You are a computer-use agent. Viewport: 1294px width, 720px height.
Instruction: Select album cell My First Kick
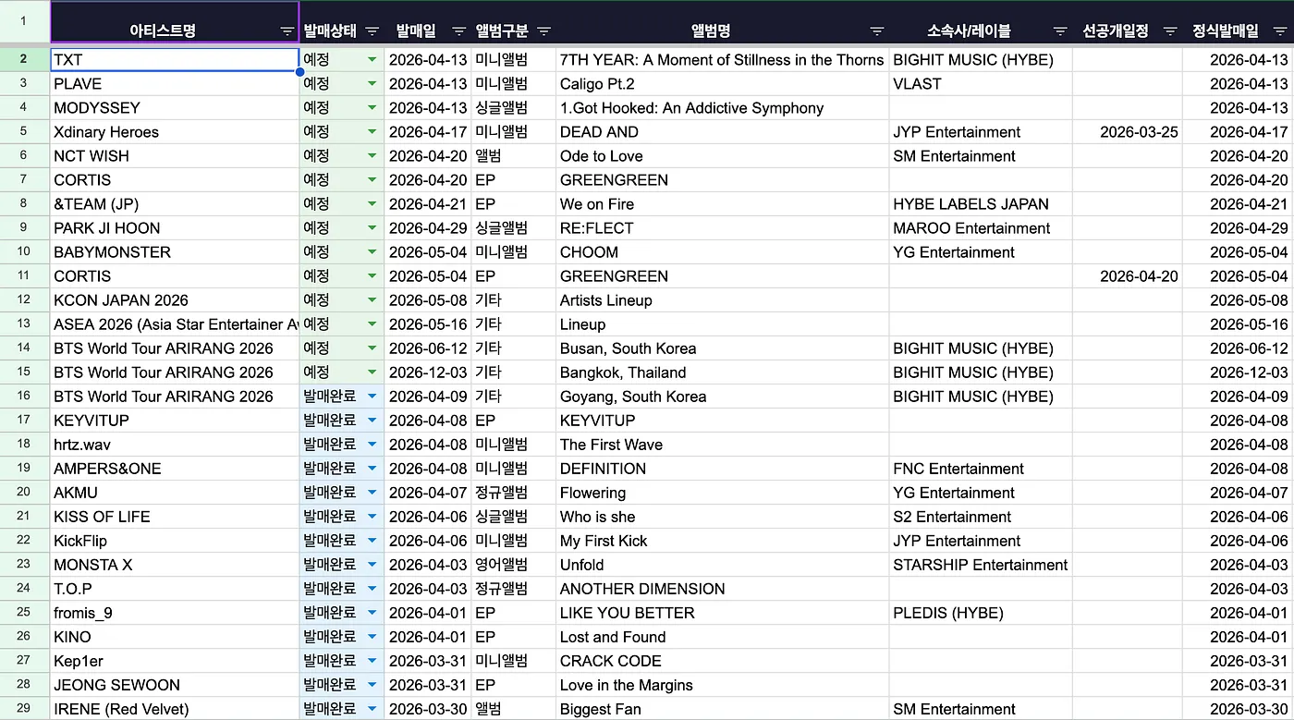[722, 541]
